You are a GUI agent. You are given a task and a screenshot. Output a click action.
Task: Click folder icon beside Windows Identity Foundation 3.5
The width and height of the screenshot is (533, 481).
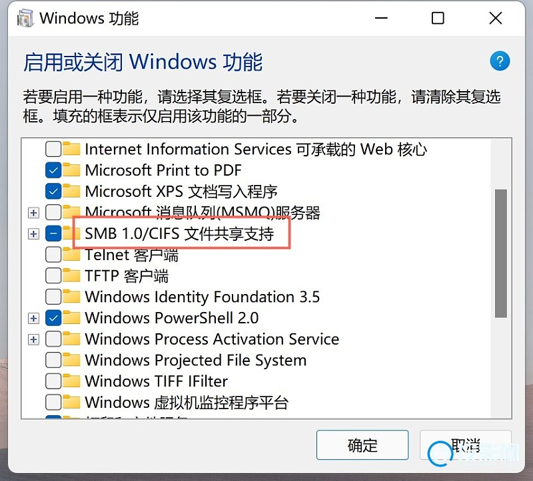[71, 296]
